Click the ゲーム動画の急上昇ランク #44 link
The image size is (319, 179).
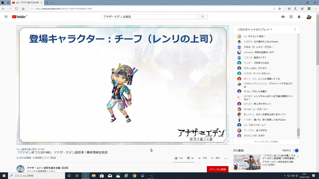pos(30,149)
